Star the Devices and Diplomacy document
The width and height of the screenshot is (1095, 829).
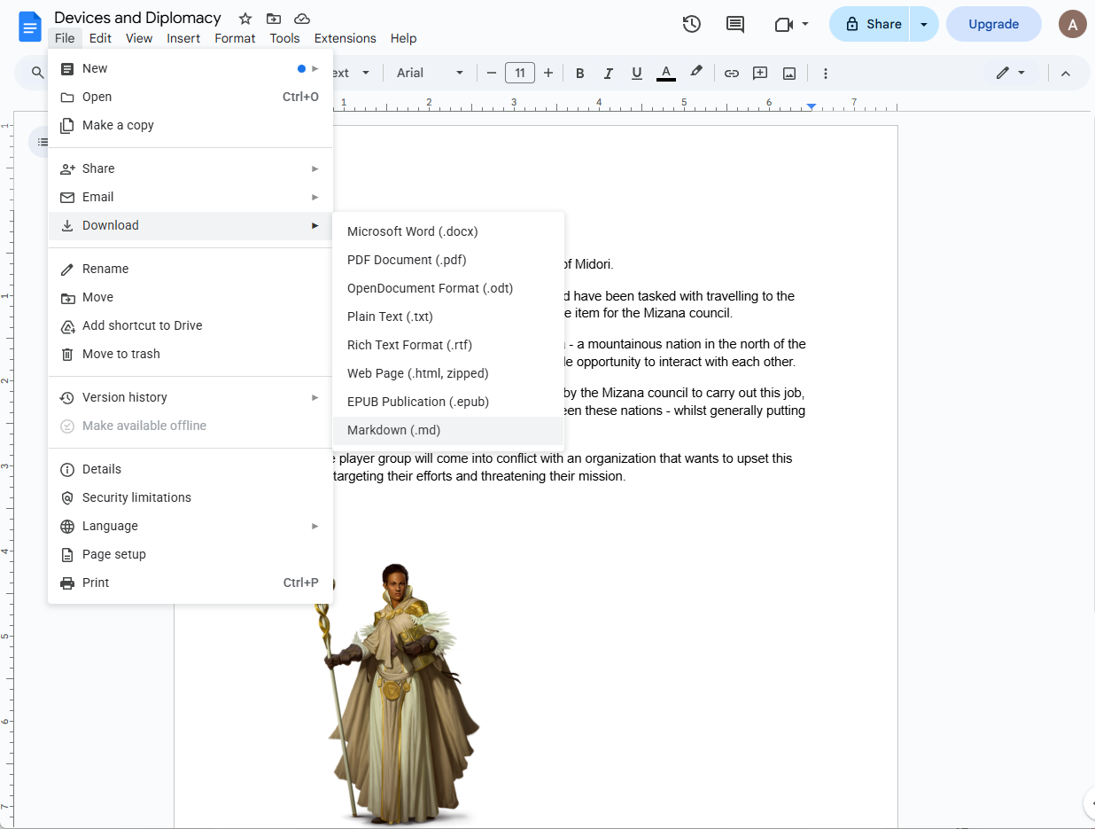[x=244, y=18]
